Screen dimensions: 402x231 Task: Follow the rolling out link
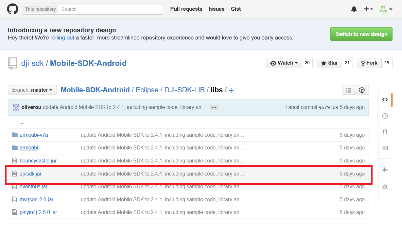(62, 38)
